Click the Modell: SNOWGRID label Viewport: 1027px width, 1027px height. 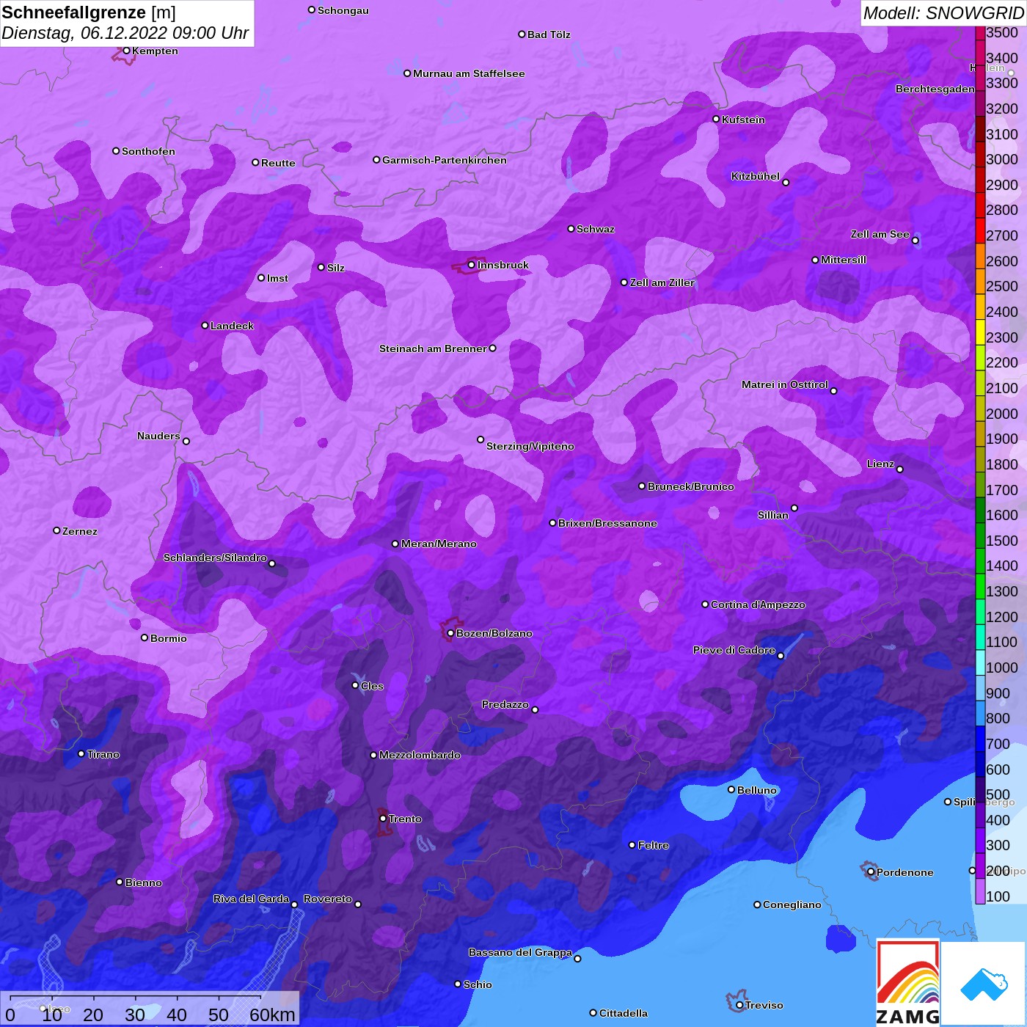[943, 13]
